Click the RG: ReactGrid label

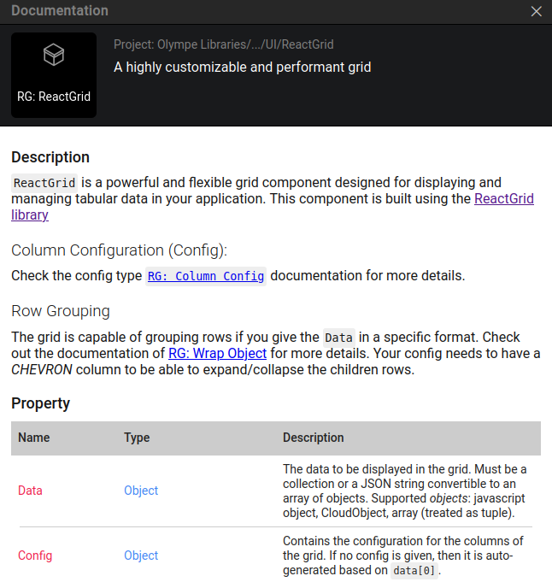[x=54, y=97]
